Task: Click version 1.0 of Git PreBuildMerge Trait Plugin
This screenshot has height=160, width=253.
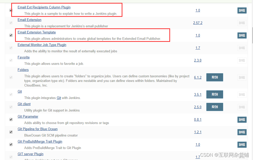Action: click(198, 144)
